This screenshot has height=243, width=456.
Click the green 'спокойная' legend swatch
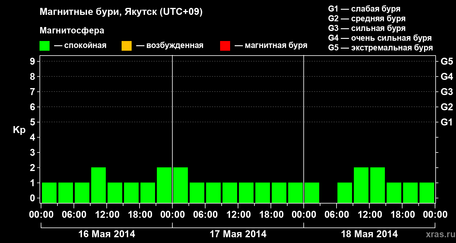click(44, 46)
